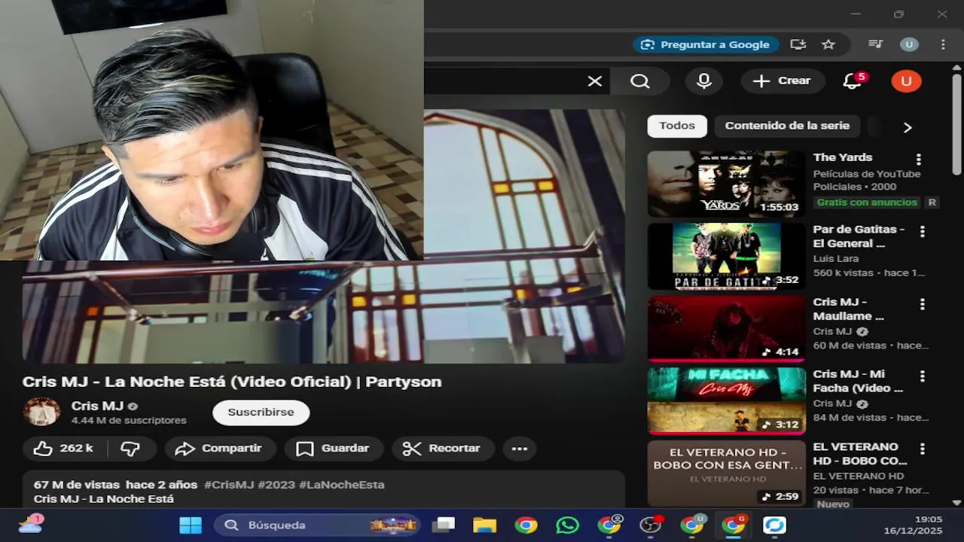
Task: Open the Crear upload menu
Action: tap(782, 81)
